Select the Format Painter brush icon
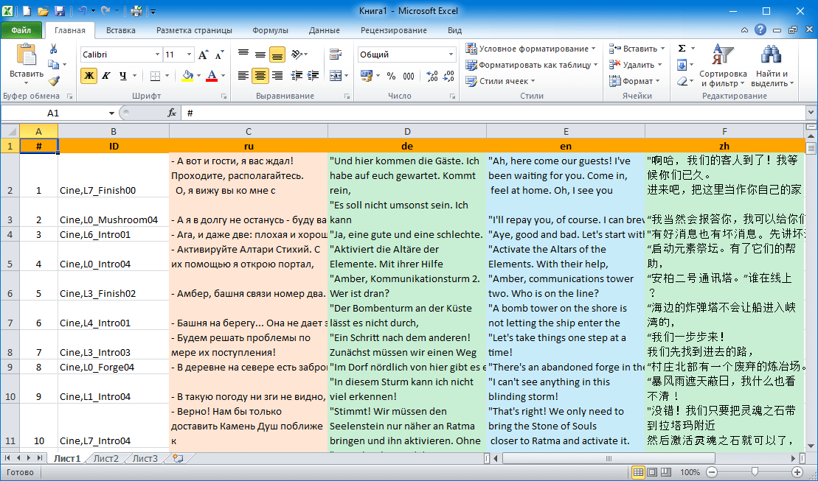Screen dimensions: 818x481 click(53, 80)
